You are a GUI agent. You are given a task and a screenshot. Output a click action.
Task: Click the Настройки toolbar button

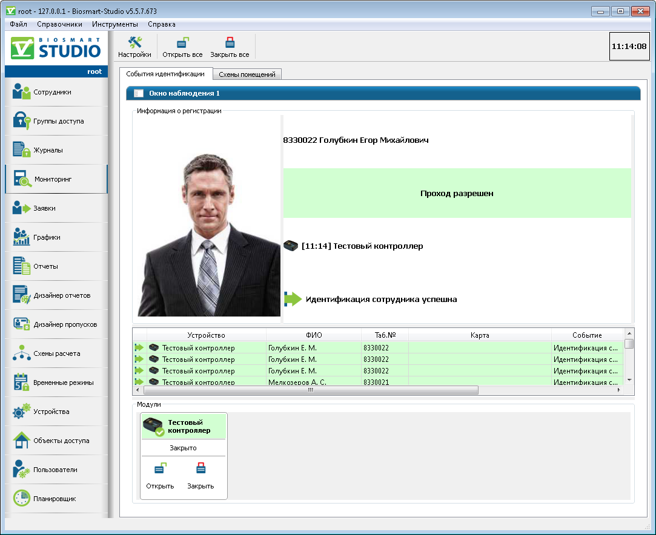click(x=134, y=47)
